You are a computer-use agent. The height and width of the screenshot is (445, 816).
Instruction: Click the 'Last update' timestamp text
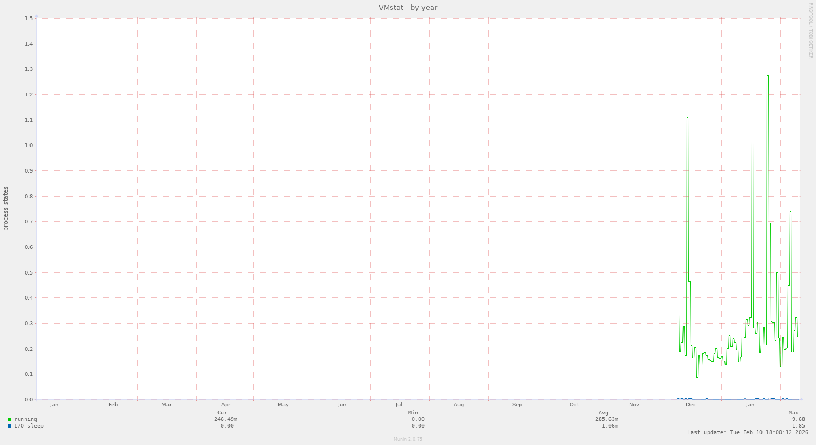[x=747, y=432]
